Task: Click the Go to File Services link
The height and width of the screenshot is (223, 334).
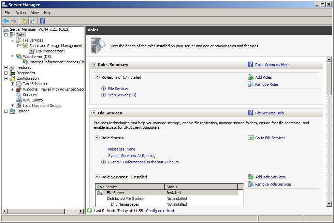Action: tap(270, 138)
